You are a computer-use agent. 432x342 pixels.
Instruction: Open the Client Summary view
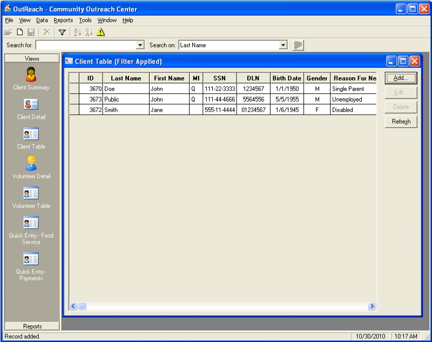pyautogui.click(x=31, y=78)
